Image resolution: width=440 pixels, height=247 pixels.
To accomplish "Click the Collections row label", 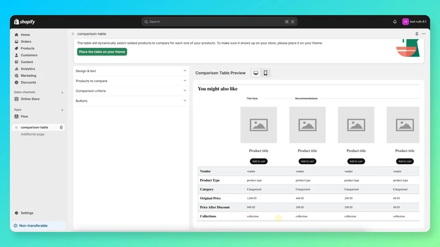I will click(x=208, y=216).
